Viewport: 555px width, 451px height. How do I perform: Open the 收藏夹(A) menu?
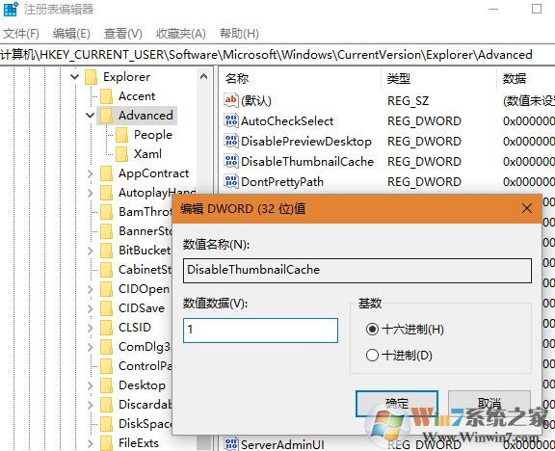(x=181, y=34)
